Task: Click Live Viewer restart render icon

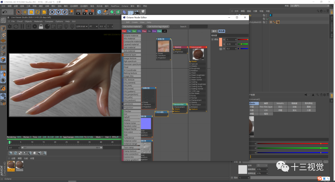Action: coord(16,26)
